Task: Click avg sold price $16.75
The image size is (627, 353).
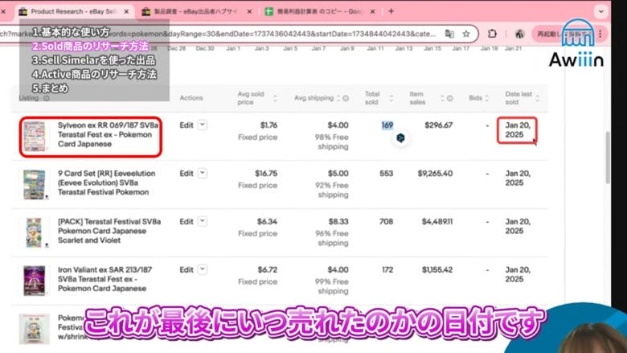Action: pyautogui.click(x=266, y=174)
